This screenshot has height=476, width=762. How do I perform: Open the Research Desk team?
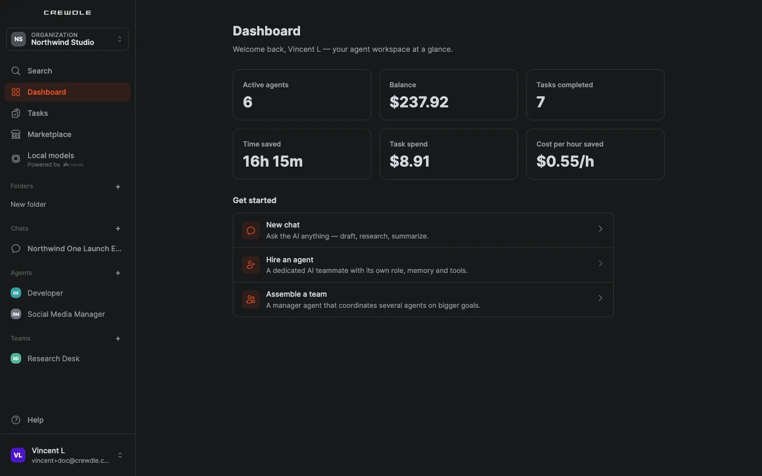click(x=67, y=359)
